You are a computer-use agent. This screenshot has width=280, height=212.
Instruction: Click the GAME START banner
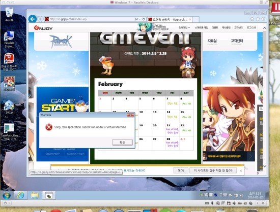63,105
